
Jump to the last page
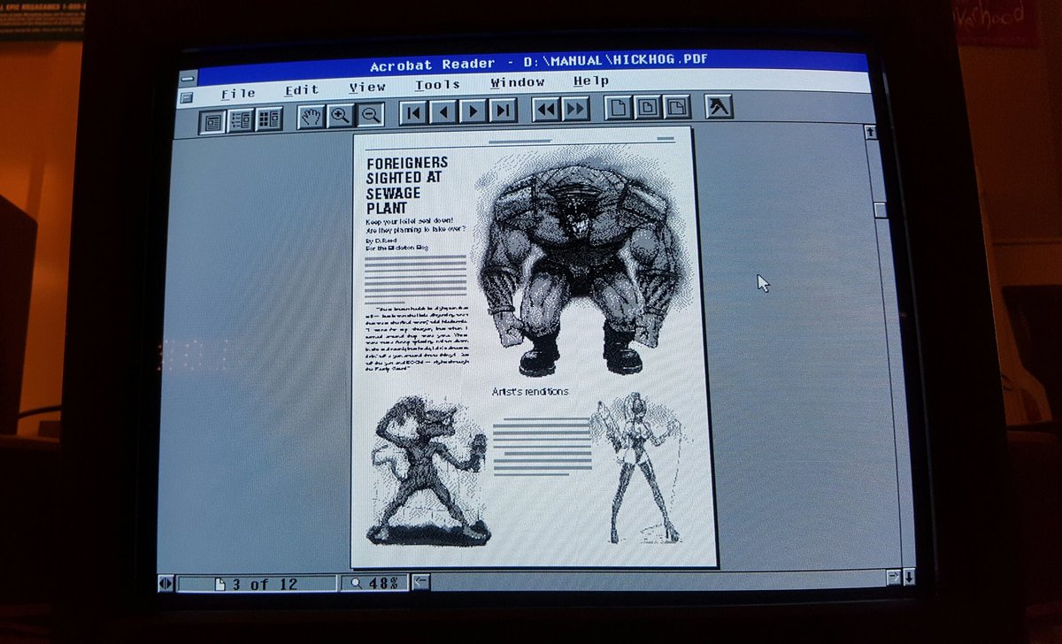[x=503, y=110]
